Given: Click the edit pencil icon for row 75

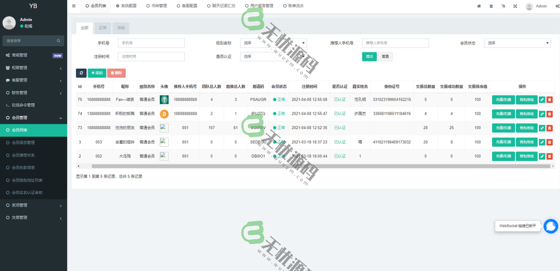Looking at the screenshot, I should (542, 100).
